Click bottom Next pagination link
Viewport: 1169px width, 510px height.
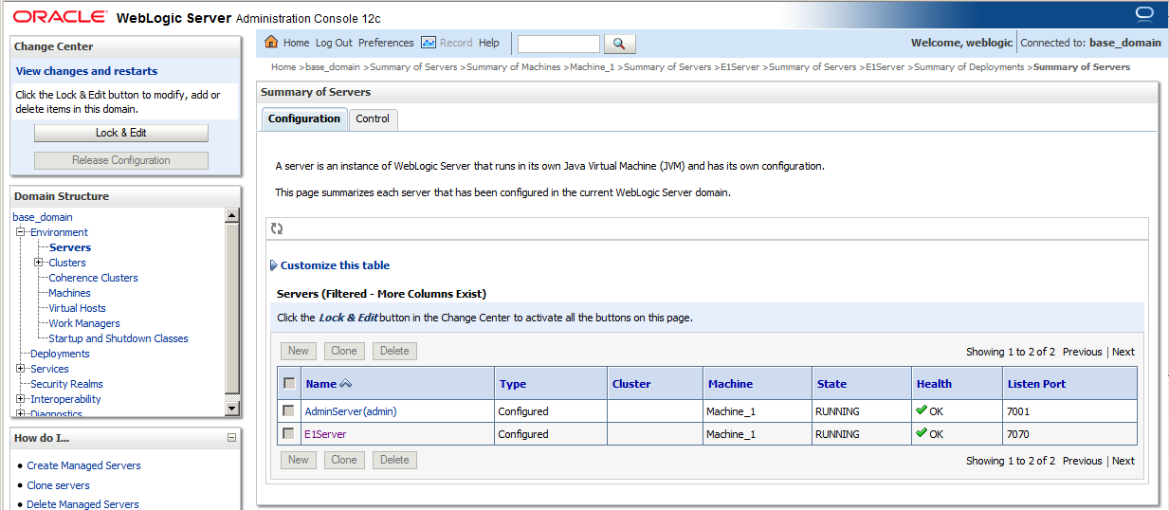1123,461
